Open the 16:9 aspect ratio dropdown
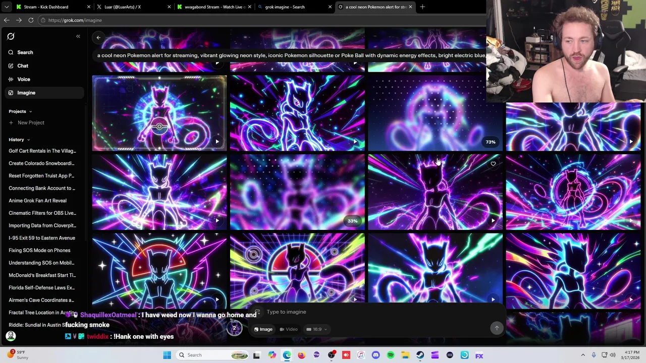 tap(316, 329)
